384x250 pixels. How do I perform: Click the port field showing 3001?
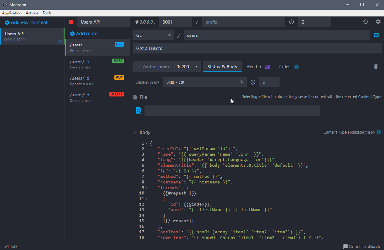[175, 22]
